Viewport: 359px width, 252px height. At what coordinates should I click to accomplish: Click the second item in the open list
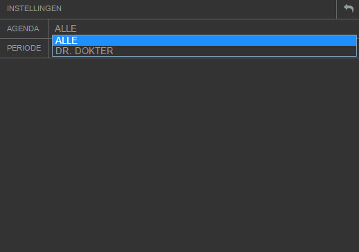(204, 51)
